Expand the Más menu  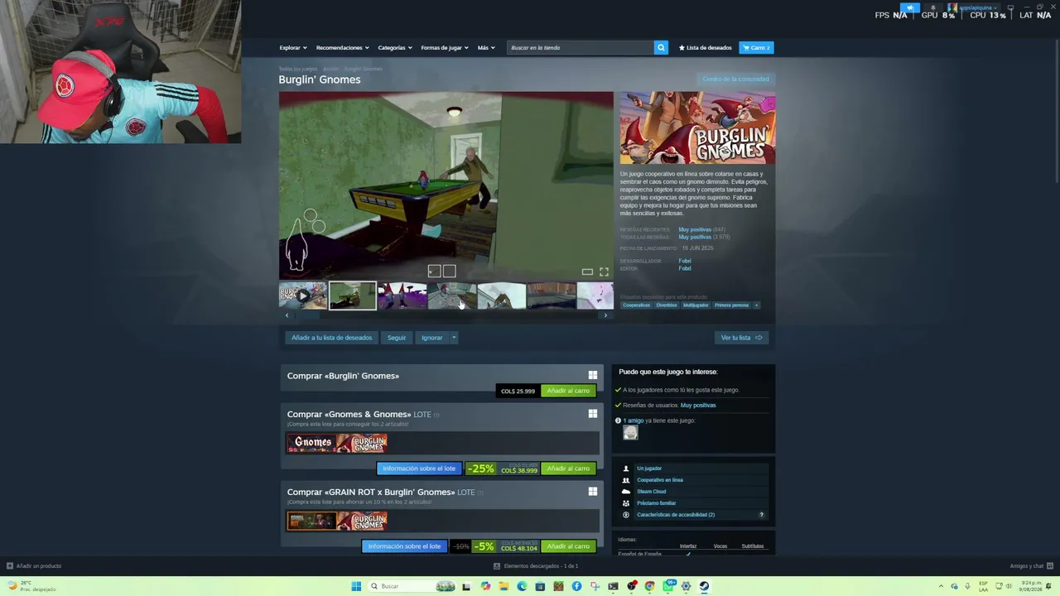[x=485, y=47]
